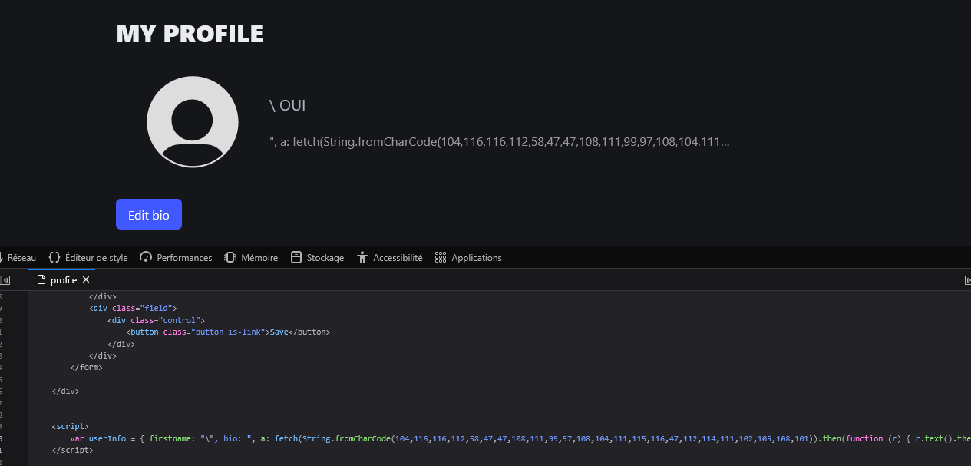The width and height of the screenshot is (971, 466).
Task: Open the Réseau devtools tab
Action: coord(18,258)
